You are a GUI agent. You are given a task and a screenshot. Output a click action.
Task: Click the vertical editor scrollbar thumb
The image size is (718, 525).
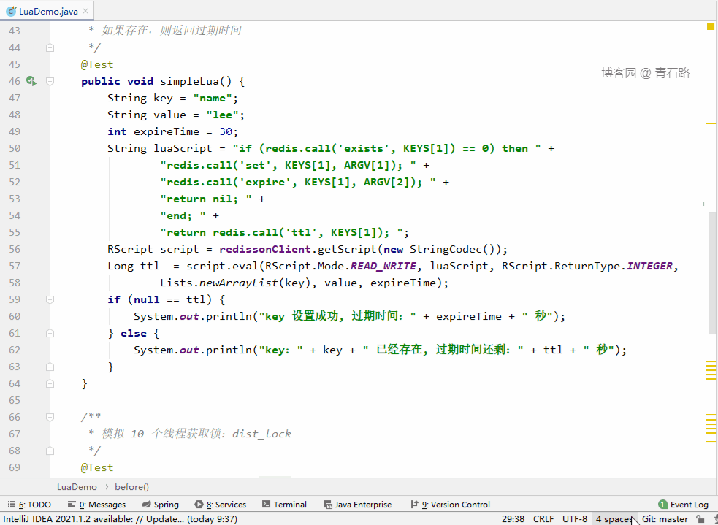pos(712,273)
